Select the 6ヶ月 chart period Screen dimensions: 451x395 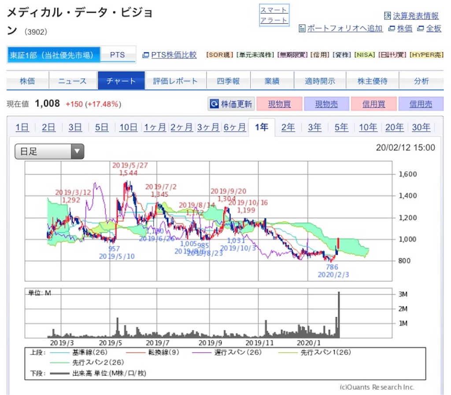(x=235, y=127)
